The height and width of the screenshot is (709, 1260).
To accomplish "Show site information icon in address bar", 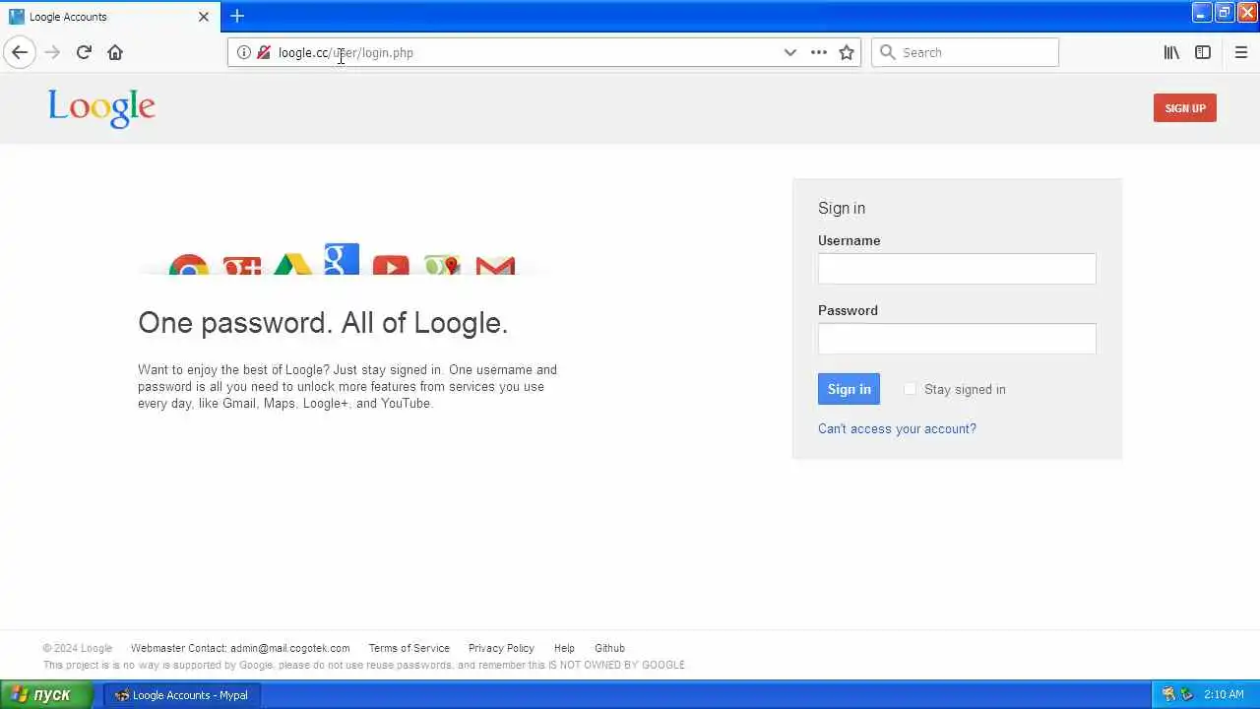I will pyautogui.click(x=244, y=52).
